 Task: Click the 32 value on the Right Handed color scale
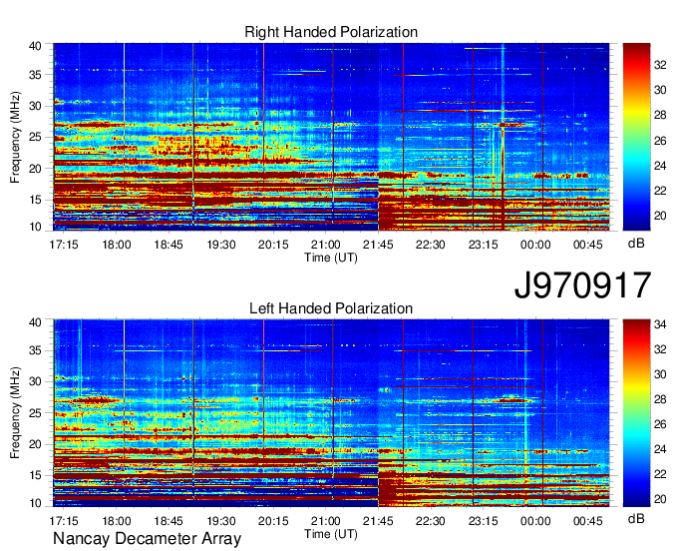pyautogui.click(x=660, y=65)
